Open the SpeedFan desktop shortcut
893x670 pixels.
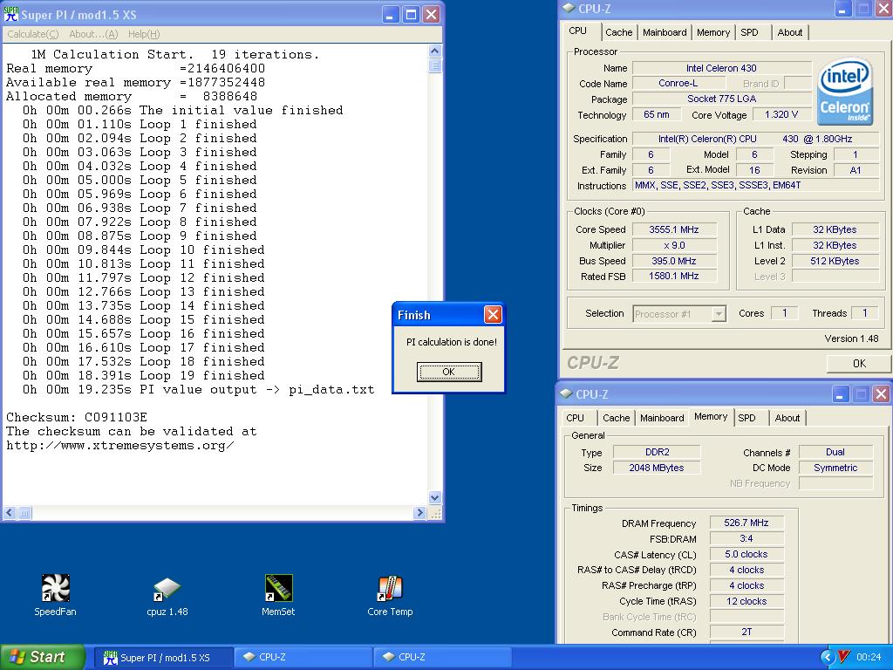click(x=55, y=595)
